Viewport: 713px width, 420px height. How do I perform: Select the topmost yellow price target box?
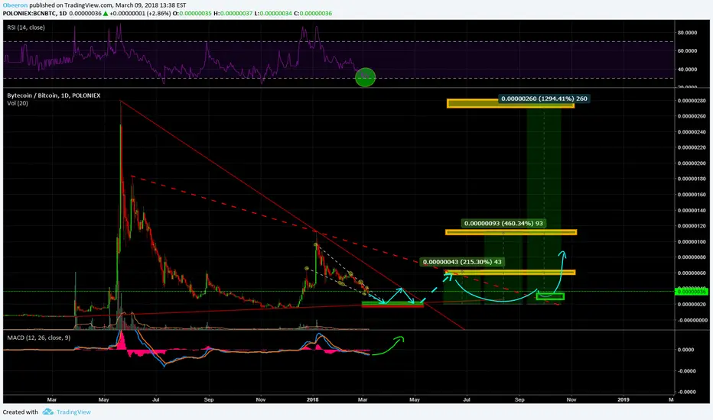(x=510, y=104)
